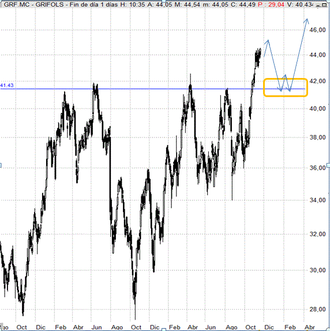This screenshot has height=331, width=330.
Task: Click the 'H: 10:35' time value
Action: [133, 5]
